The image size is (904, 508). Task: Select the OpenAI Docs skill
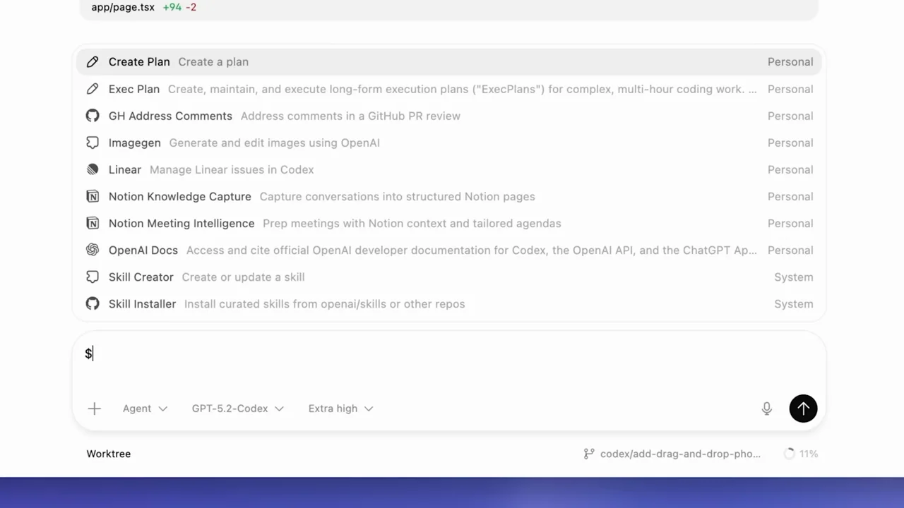pyautogui.click(x=449, y=250)
